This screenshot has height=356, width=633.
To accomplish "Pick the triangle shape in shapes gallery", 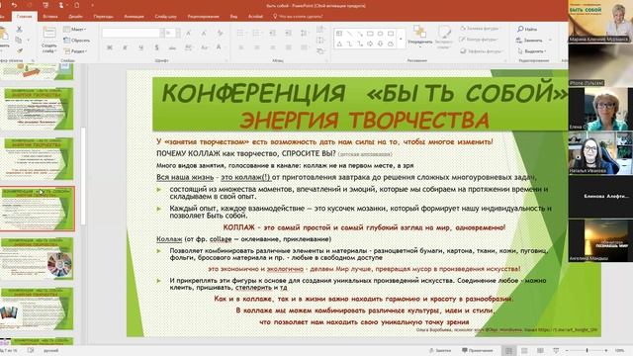I will point(339,44).
